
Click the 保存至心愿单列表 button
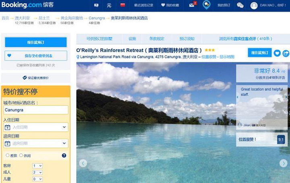tap(36, 56)
